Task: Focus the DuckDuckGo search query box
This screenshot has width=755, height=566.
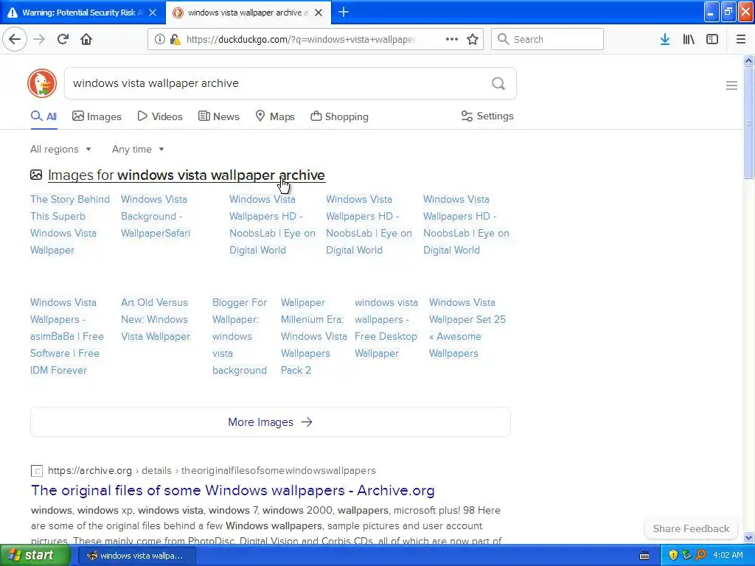Action: pos(277,83)
